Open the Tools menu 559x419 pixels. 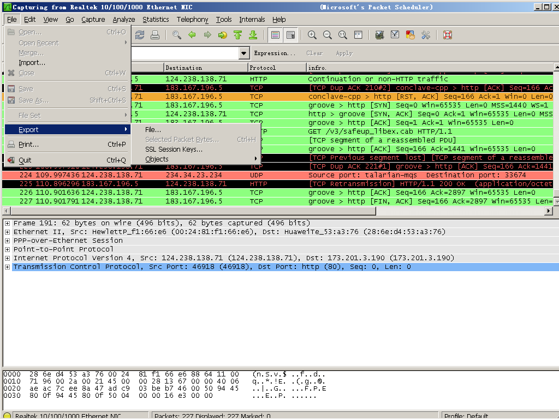[224, 20]
